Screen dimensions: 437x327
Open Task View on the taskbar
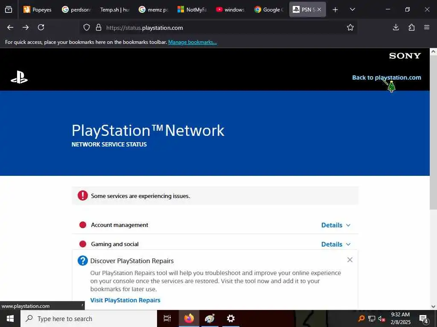167,318
